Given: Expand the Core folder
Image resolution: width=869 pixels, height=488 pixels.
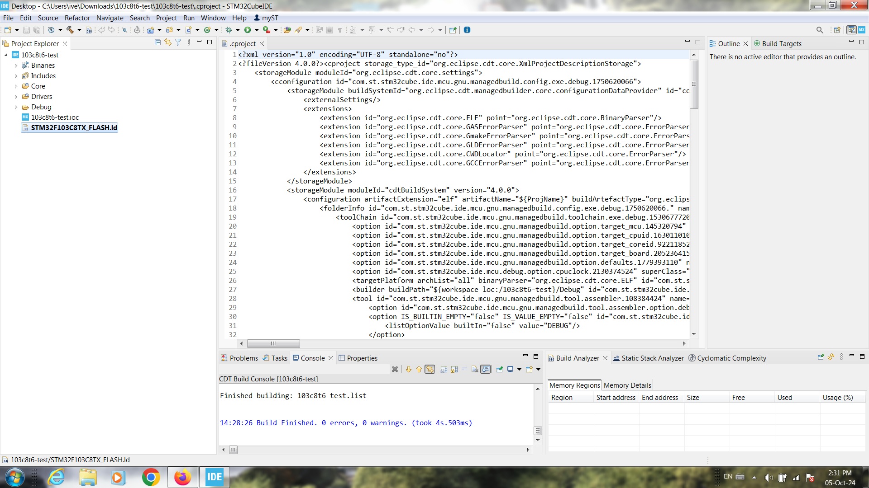Looking at the screenshot, I should coord(16,86).
